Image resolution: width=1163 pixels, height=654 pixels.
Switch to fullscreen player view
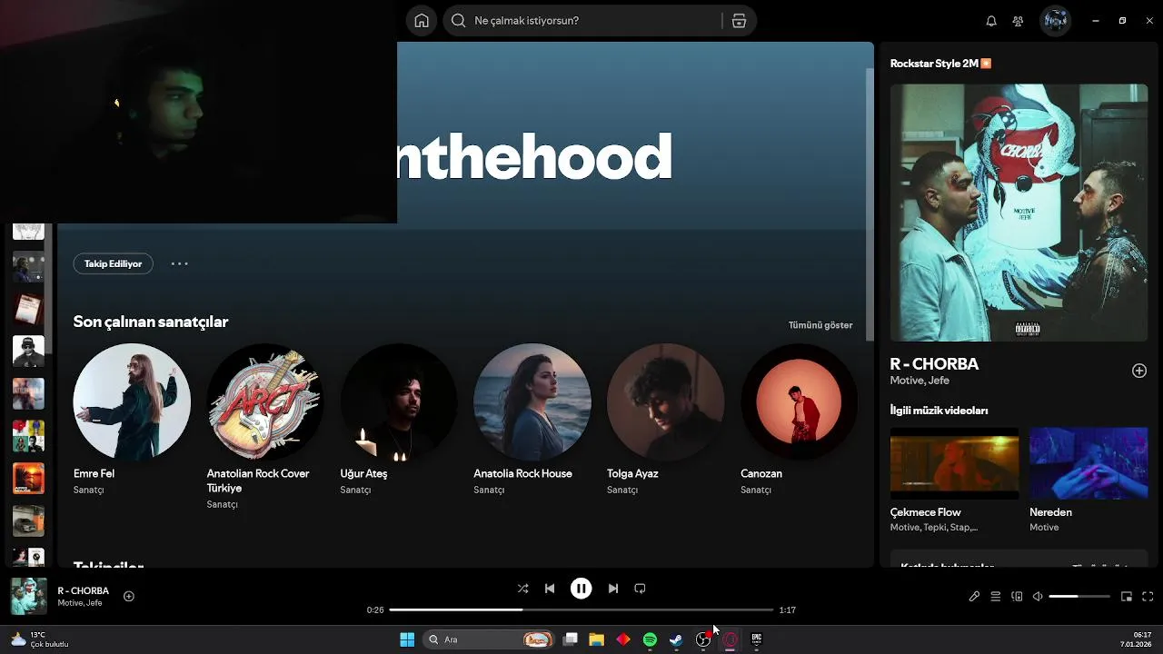(x=1148, y=597)
